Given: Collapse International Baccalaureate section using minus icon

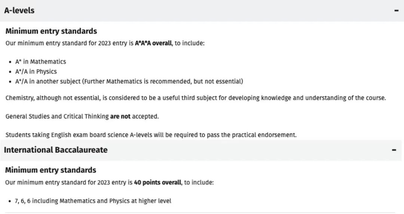Looking at the screenshot, I should (394, 150).
